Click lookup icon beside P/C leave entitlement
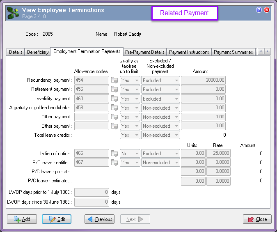Screen dimensions: 277x232 tap(114, 163)
